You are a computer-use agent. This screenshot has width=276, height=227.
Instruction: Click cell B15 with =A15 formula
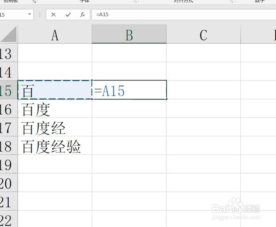point(129,90)
